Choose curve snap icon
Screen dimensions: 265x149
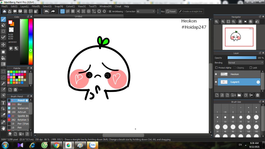(x=94, y=11)
